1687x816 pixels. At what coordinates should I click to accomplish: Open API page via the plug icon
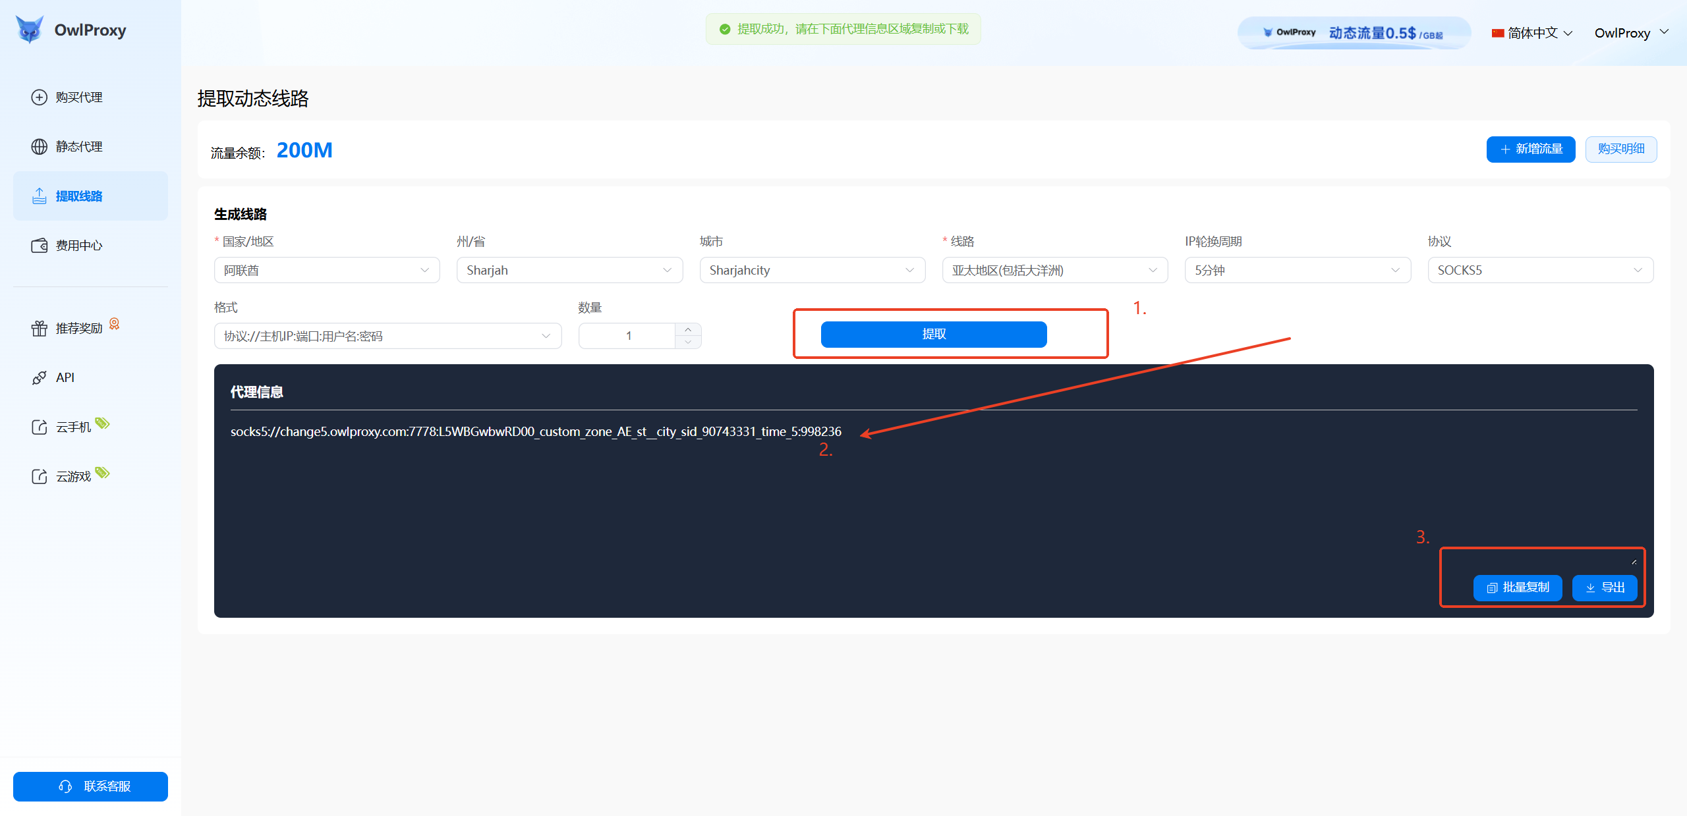click(x=40, y=377)
